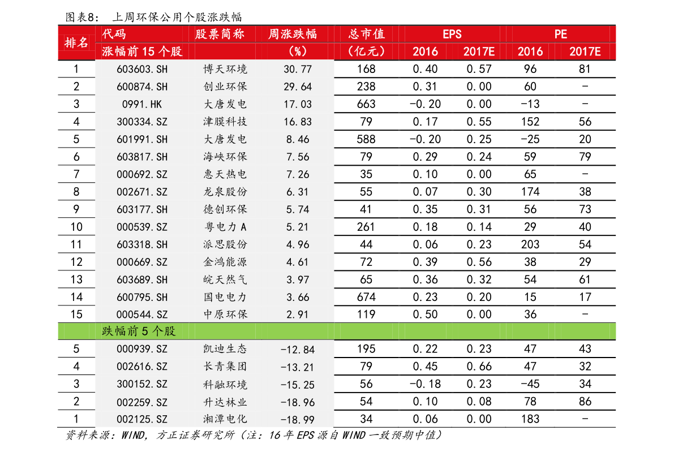Click PE 2016 value 183
Image resolution: width=674 pixels, height=452 pixels.
point(530,419)
